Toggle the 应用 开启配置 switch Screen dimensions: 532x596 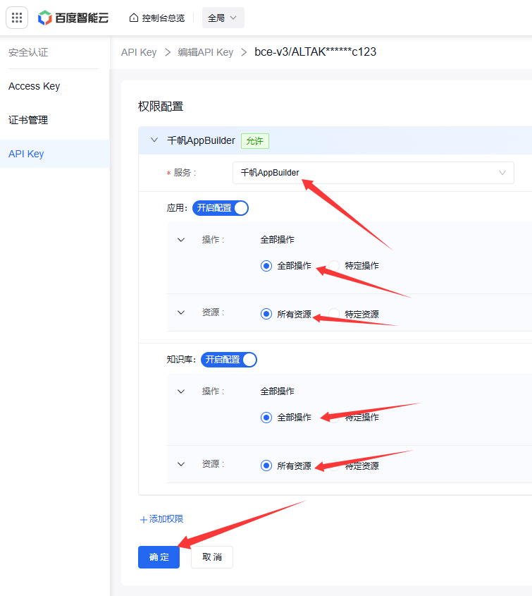[x=221, y=208]
